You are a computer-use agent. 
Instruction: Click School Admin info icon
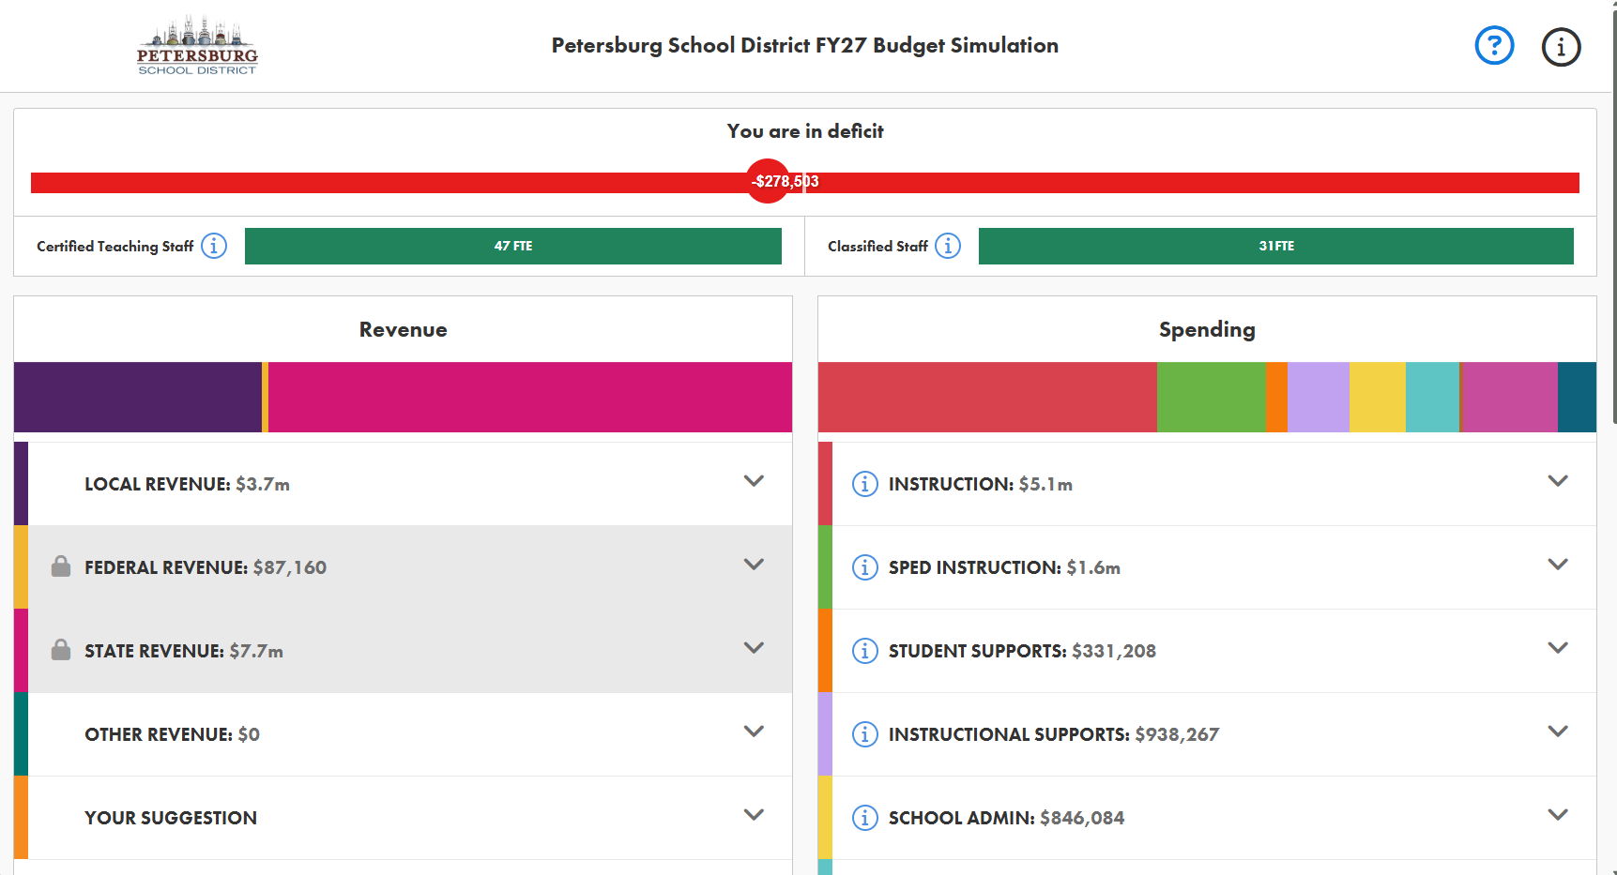pos(864,818)
